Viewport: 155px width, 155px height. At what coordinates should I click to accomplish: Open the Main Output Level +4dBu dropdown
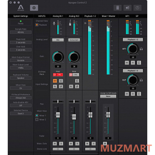tap(21, 68)
